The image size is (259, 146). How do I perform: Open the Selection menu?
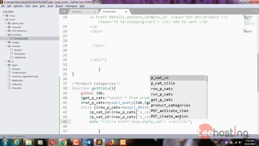18,6
